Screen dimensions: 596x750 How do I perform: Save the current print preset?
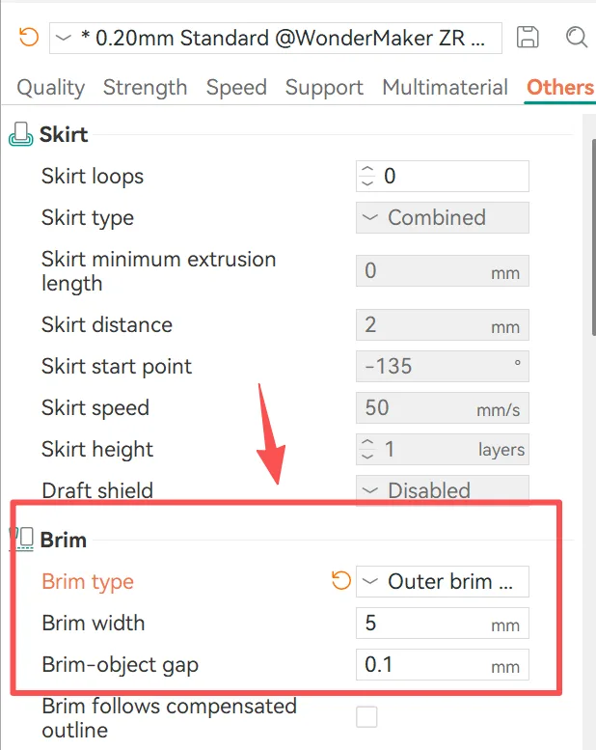pos(528,37)
